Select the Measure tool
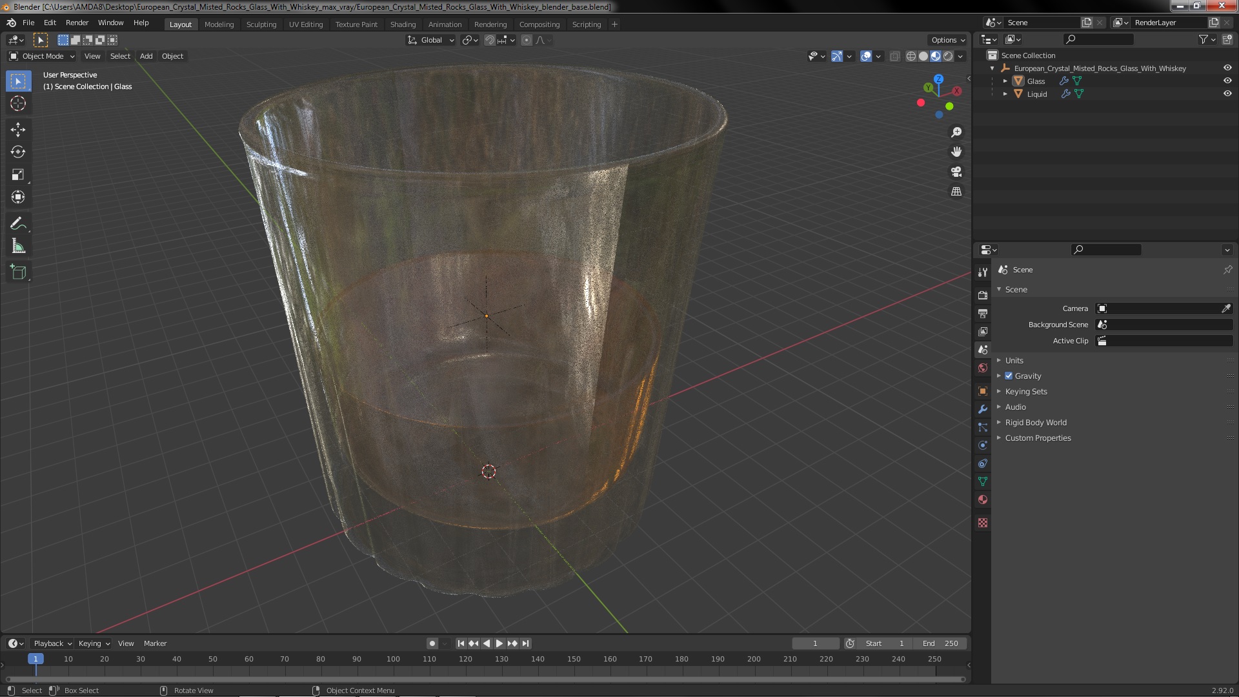Image resolution: width=1239 pixels, height=697 pixels. coord(18,247)
